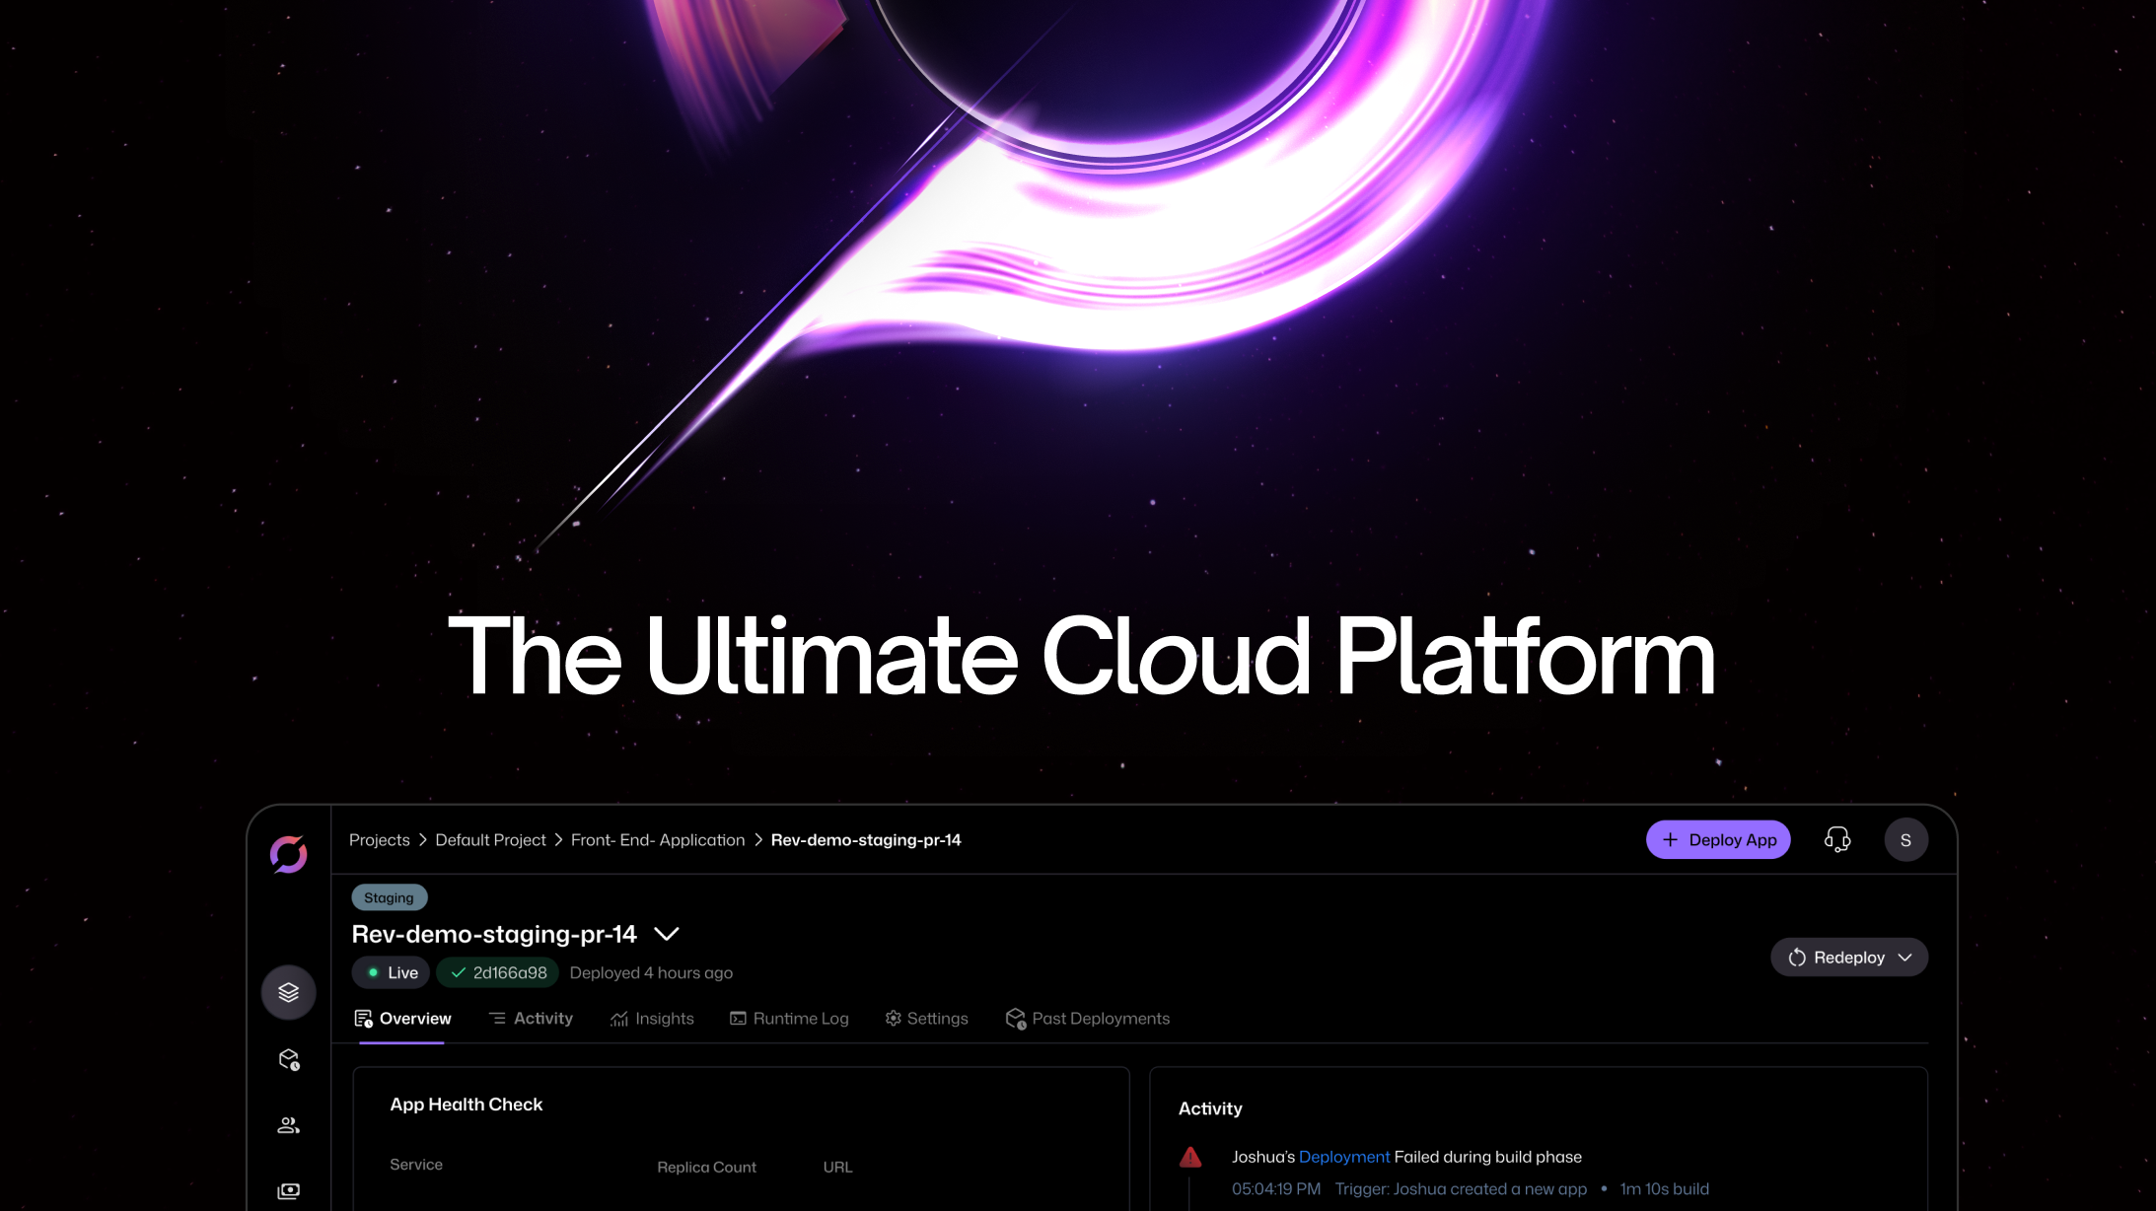
Task: Click the 2d166a98 commit badge
Action: click(x=498, y=972)
